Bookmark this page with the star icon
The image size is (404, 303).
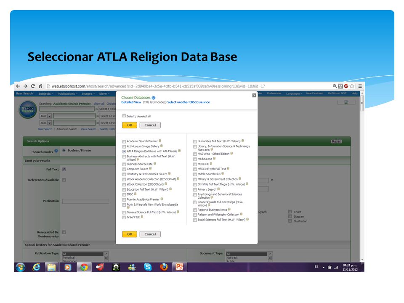pyautogui.click(x=352, y=86)
